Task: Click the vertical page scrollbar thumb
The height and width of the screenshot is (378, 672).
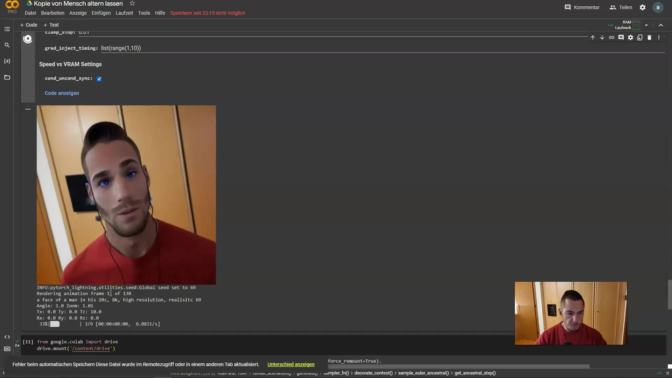Action: pos(670,295)
